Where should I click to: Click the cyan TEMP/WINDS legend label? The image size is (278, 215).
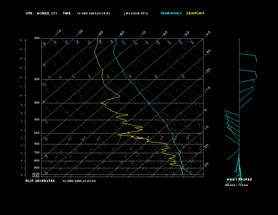point(171,13)
